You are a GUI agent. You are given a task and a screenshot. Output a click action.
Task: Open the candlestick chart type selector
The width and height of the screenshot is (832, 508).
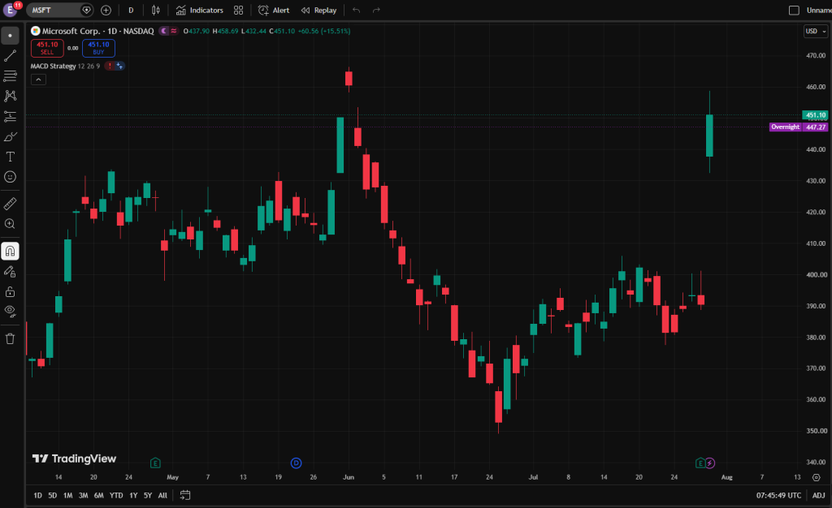coord(156,10)
